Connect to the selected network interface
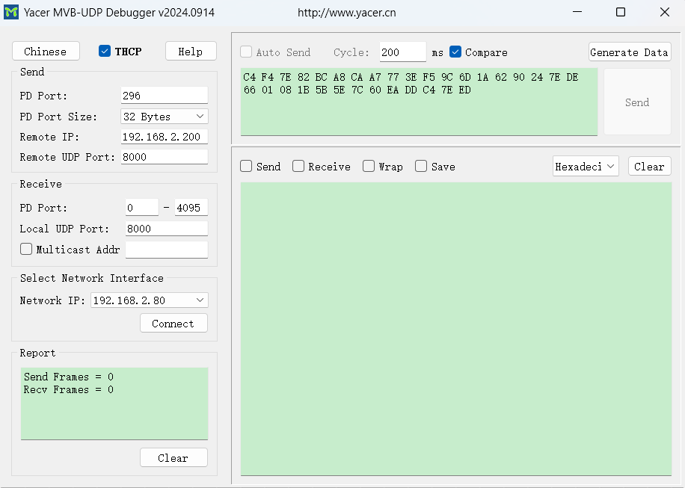 [x=173, y=323]
